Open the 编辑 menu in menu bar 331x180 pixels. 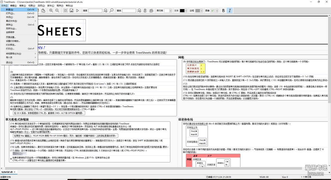coord(14,6)
